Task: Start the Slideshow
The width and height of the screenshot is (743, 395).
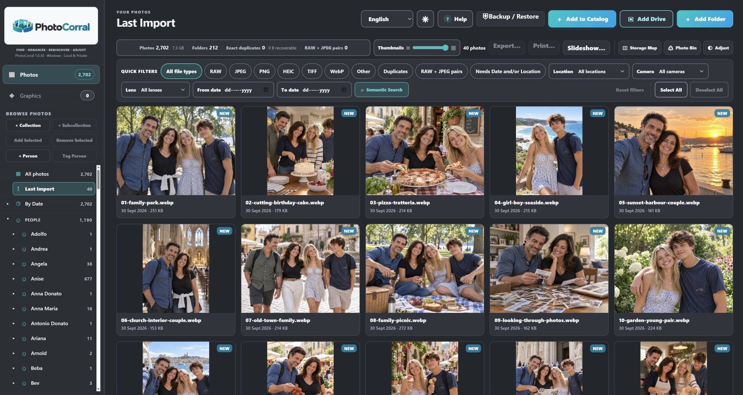Action: point(586,48)
